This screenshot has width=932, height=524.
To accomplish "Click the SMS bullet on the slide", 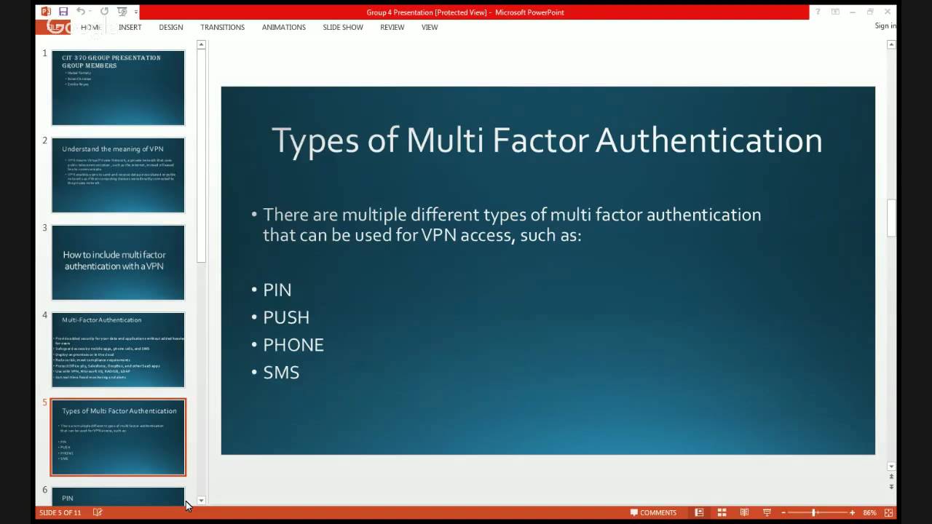I will pyautogui.click(x=281, y=373).
